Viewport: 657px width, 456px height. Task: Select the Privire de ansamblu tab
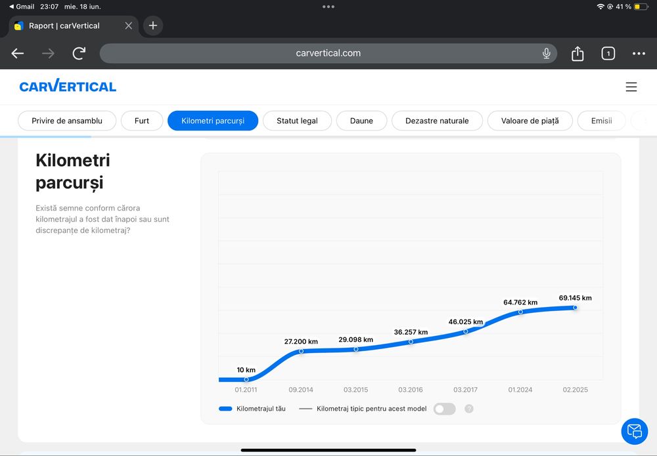[67, 121]
